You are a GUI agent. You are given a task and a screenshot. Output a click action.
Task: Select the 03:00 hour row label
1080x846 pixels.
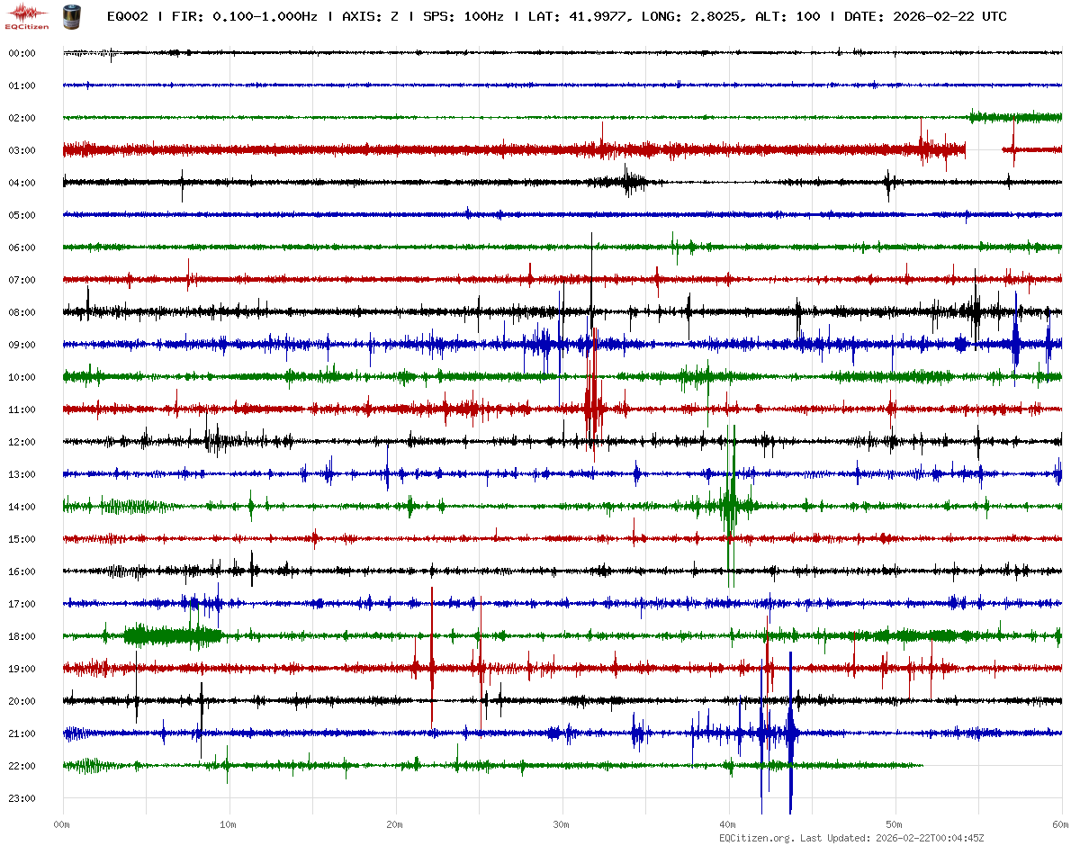pos(22,150)
